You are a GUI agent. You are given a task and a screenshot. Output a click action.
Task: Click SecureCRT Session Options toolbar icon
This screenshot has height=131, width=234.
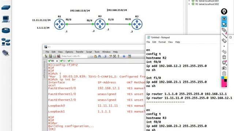[x=110, y=56]
